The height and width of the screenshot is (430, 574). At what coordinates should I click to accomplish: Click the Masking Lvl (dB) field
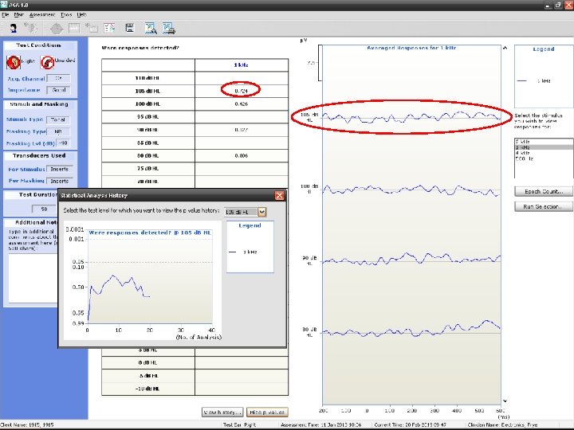click(63, 143)
